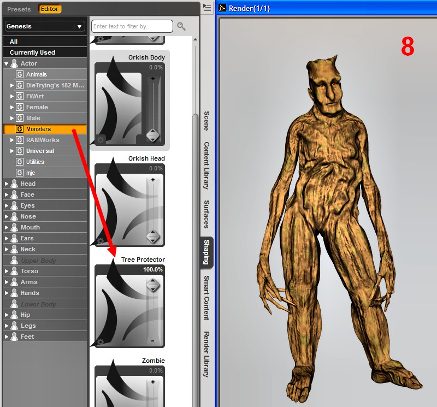Viewport: 437px width, 407px height.
Task: Click the Upper Body figure icon
Action: 14,260
